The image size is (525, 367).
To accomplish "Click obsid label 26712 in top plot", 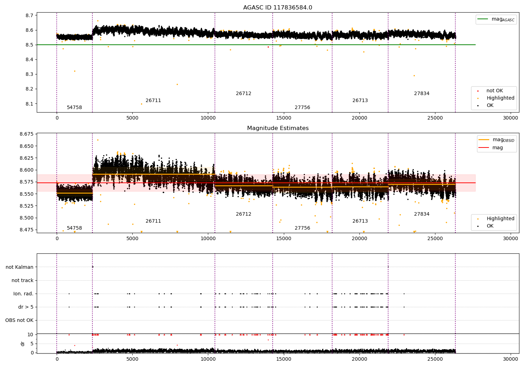I will [244, 94].
